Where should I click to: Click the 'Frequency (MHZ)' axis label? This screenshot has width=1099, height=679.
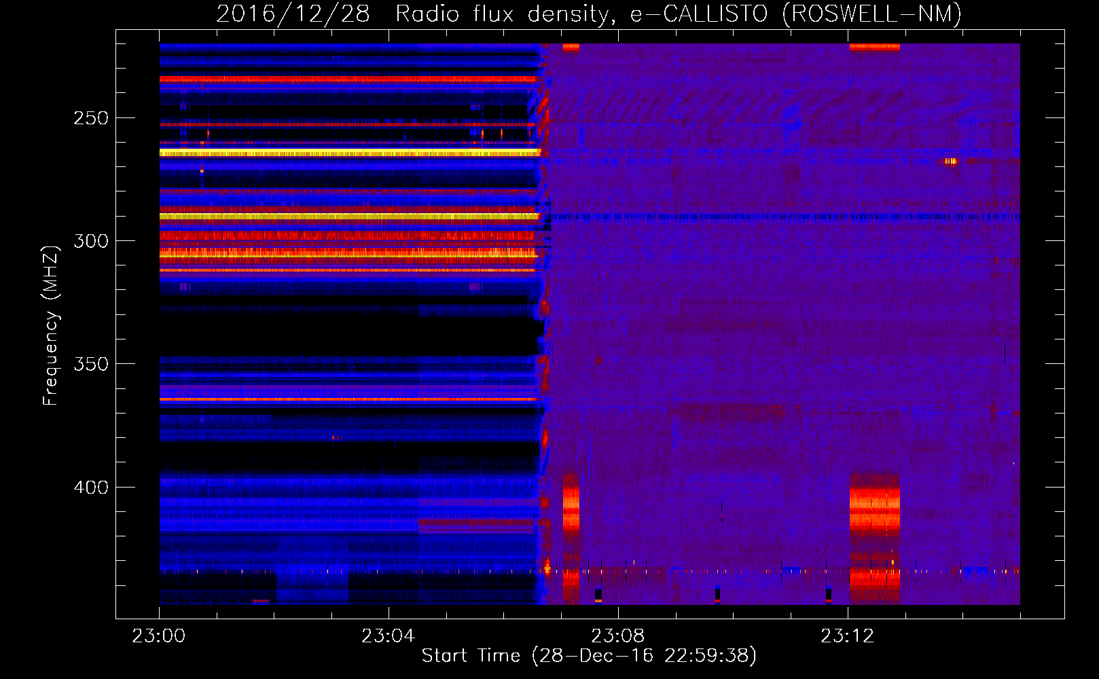point(51,325)
